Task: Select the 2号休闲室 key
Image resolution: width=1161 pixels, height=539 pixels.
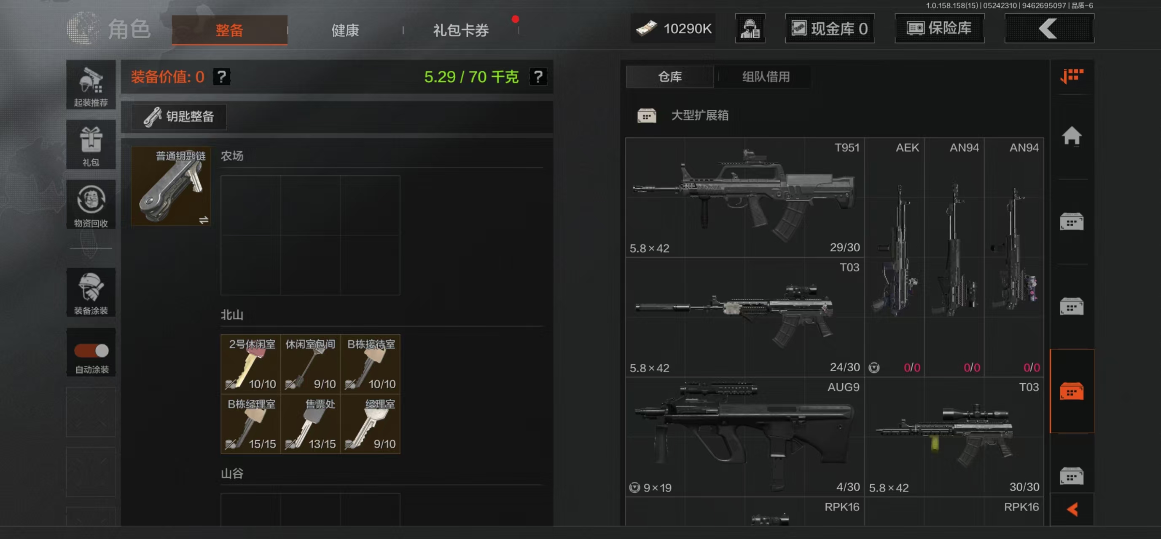Action: point(250,364)
